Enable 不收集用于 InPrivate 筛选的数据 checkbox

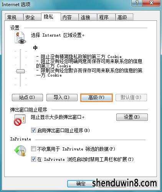point(33,149)
